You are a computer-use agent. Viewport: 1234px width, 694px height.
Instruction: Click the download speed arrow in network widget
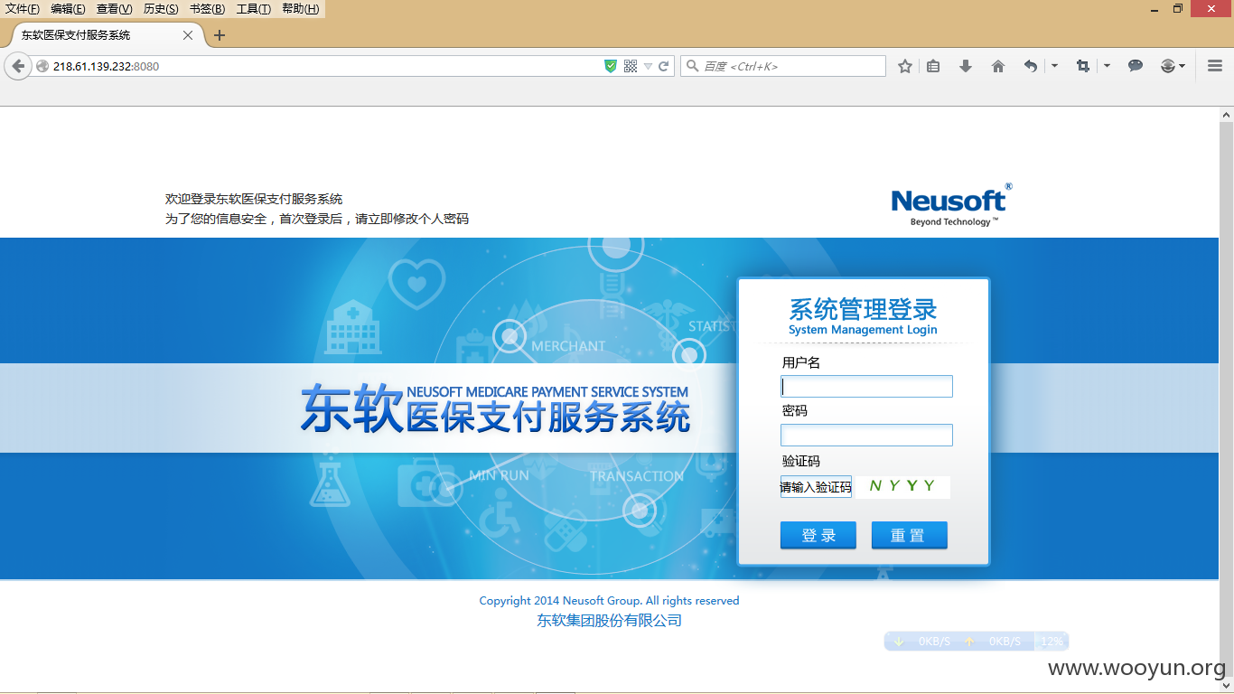(898, 642)
